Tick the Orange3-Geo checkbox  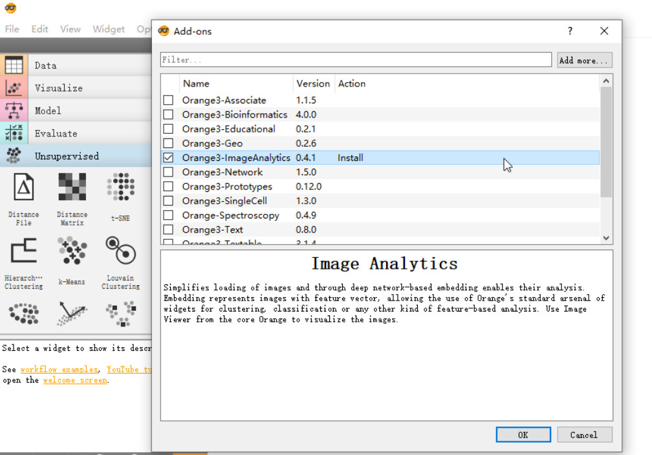pyautogui.click(x=168, y=143)
